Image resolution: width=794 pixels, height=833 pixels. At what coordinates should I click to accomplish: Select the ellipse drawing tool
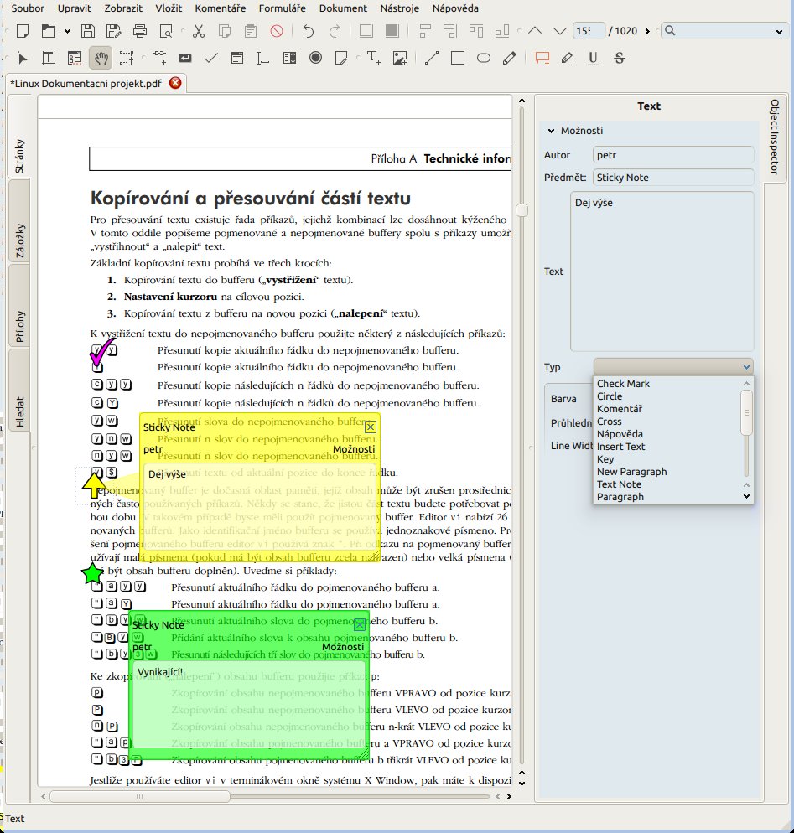(484, 58)
